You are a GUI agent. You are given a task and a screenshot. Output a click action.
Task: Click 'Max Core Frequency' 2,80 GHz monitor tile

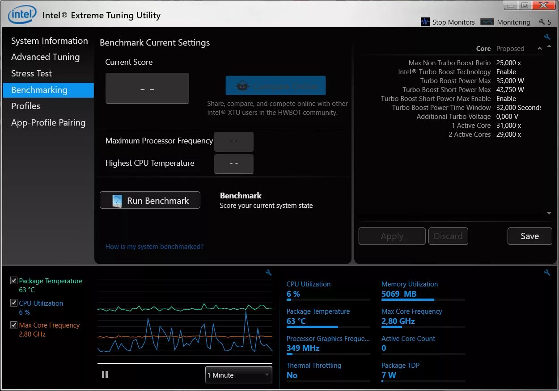pos(423,318)
